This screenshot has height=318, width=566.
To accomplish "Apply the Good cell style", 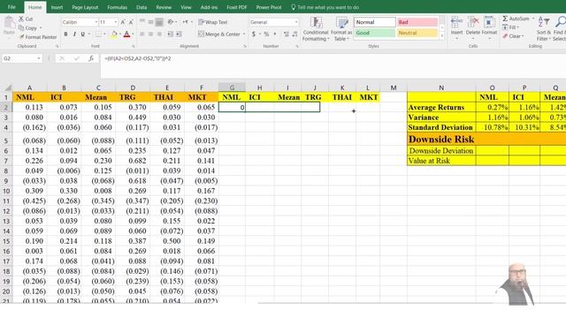I will tap(375, 33).
